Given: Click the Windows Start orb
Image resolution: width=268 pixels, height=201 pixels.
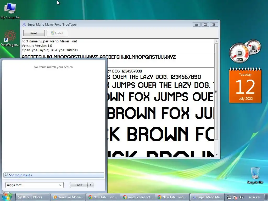Looking at the screenshot, I should (7, 197).
